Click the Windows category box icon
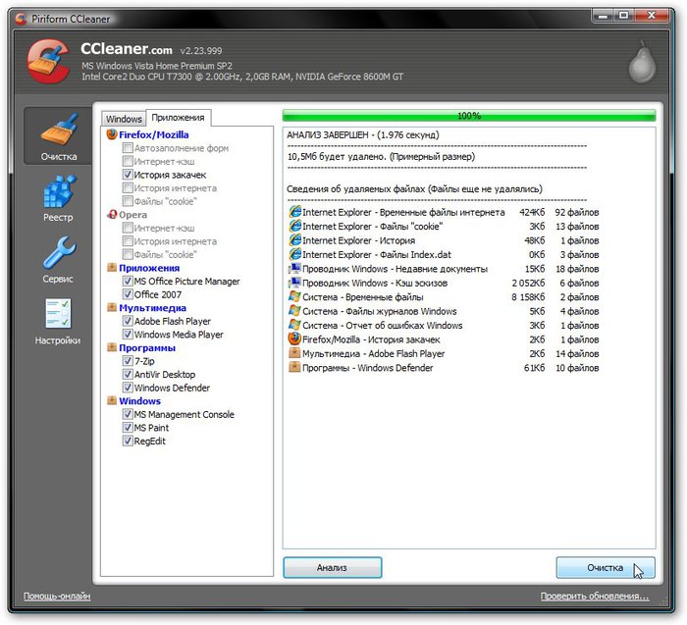This screenshot has height=625, width=687. [112, 400]
